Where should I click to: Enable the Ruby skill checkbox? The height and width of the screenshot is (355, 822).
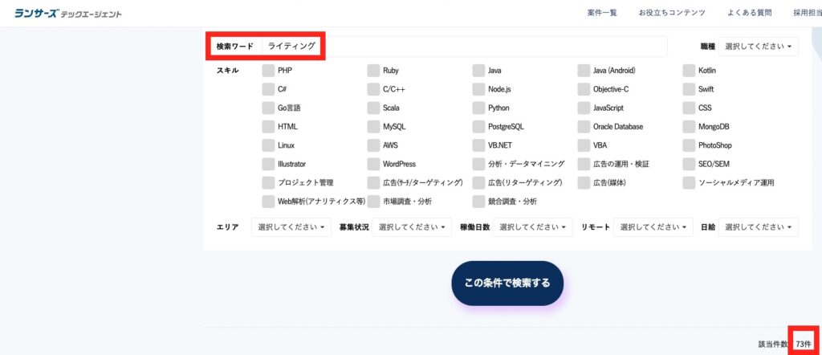tap(373, 71)
